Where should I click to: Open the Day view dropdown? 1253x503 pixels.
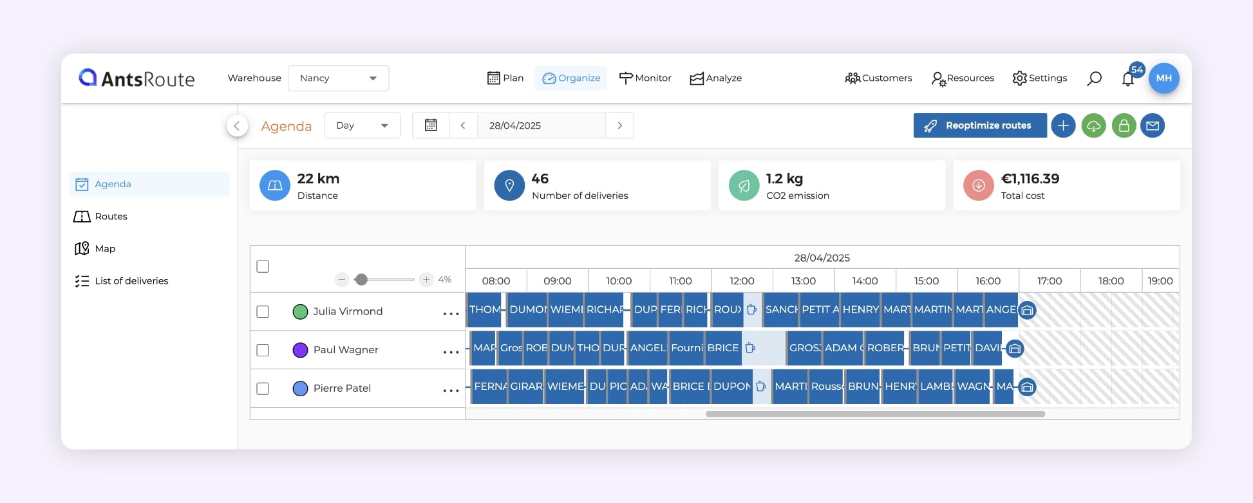coord(362,125)
